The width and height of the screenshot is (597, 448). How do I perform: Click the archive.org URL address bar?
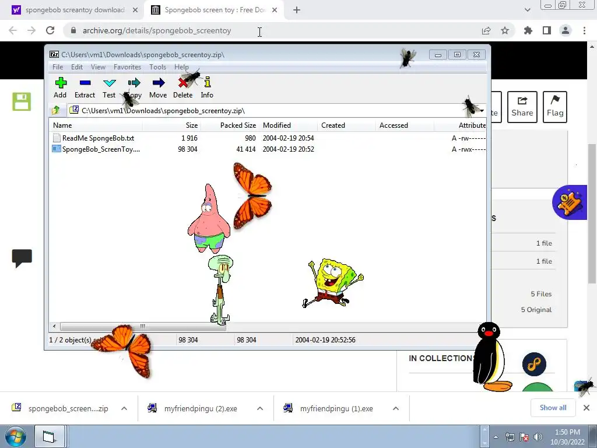point(274,30)
